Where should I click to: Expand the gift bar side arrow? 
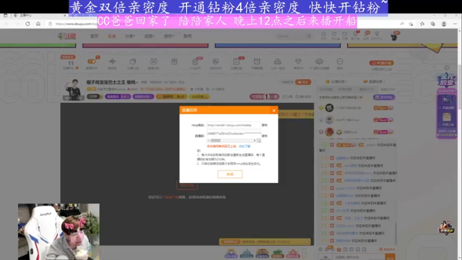[x=304, y=253]
